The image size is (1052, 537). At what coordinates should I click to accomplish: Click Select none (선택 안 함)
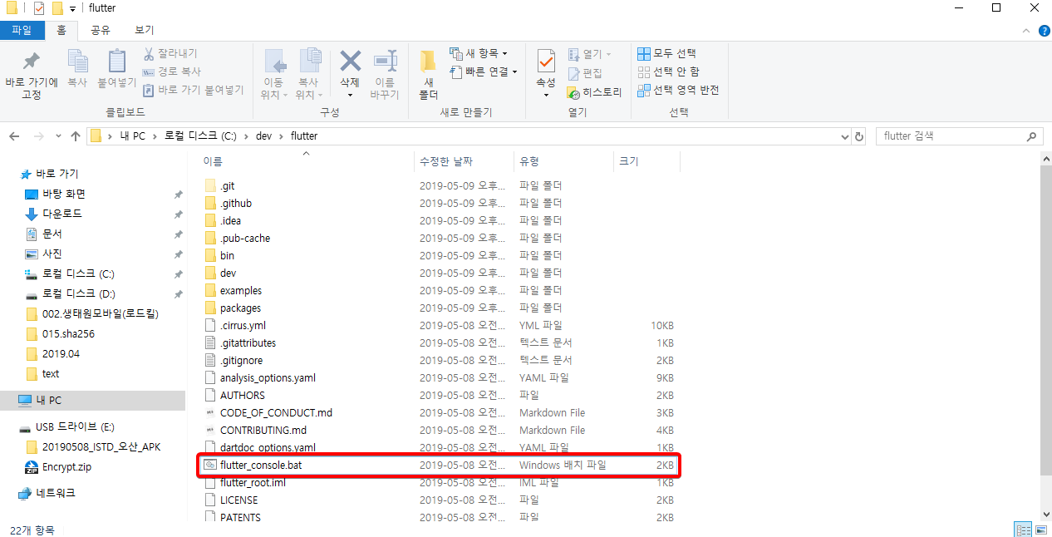668,72
